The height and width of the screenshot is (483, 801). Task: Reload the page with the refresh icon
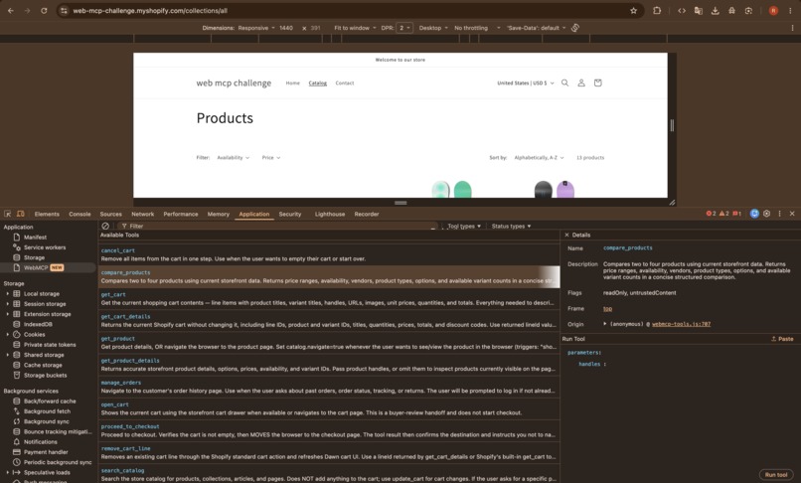point(44,10)
